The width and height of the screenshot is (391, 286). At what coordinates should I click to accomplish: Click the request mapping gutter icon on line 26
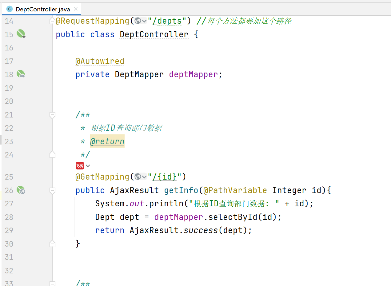click(x=21, y=190)
